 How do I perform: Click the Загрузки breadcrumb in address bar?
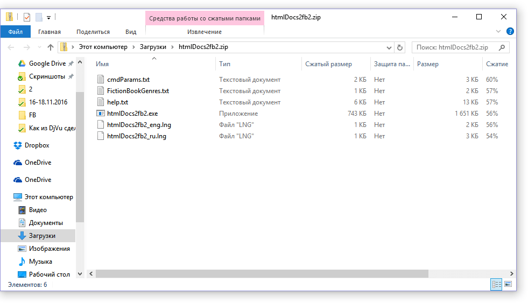tap(152, 47)
